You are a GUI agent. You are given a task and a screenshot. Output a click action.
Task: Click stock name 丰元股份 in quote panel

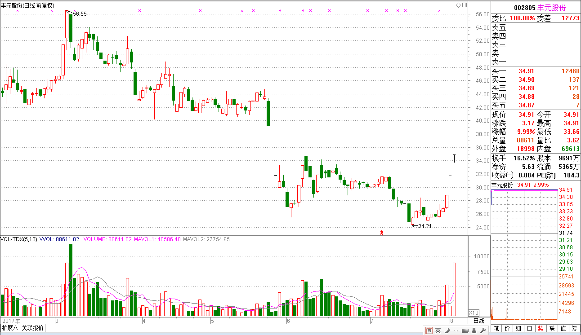552,8
